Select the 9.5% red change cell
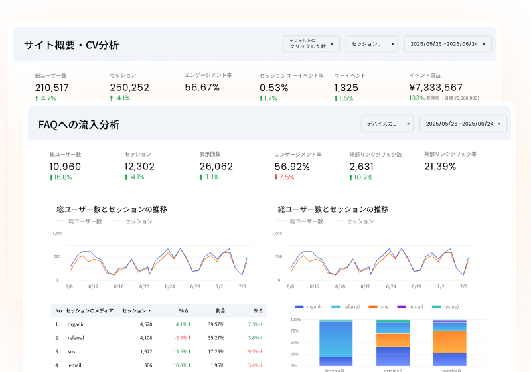 pos(256,351)
